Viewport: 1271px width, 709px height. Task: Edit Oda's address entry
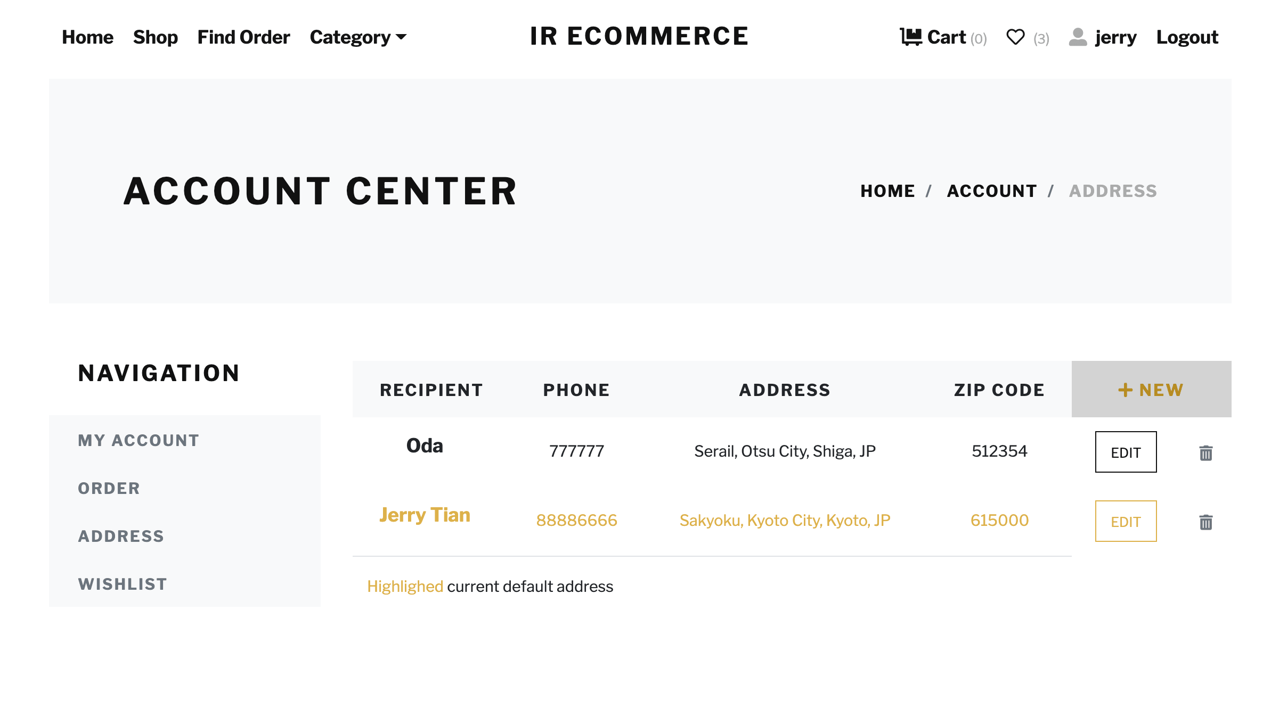coord(1126,452)
